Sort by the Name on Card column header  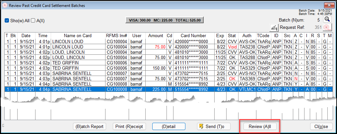click(77, 35)
